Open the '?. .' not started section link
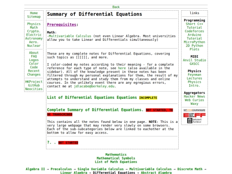Viewport: 232px width, 174px height. tap(52, 143)
